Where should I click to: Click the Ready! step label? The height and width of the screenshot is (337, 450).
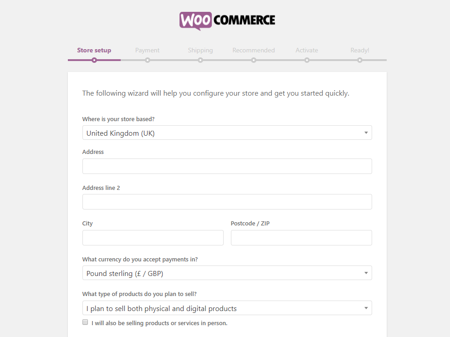pos(360,50)
